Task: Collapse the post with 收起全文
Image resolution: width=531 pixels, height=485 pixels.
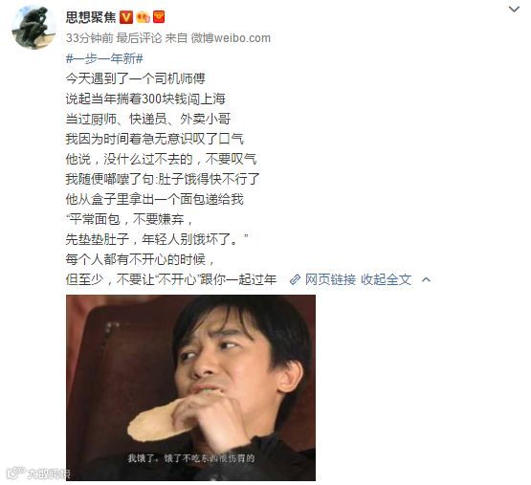Action: tap(387, 279)
